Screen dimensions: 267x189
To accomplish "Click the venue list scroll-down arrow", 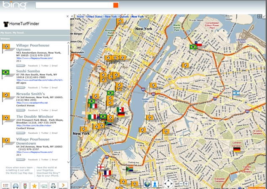I will 69,162.
